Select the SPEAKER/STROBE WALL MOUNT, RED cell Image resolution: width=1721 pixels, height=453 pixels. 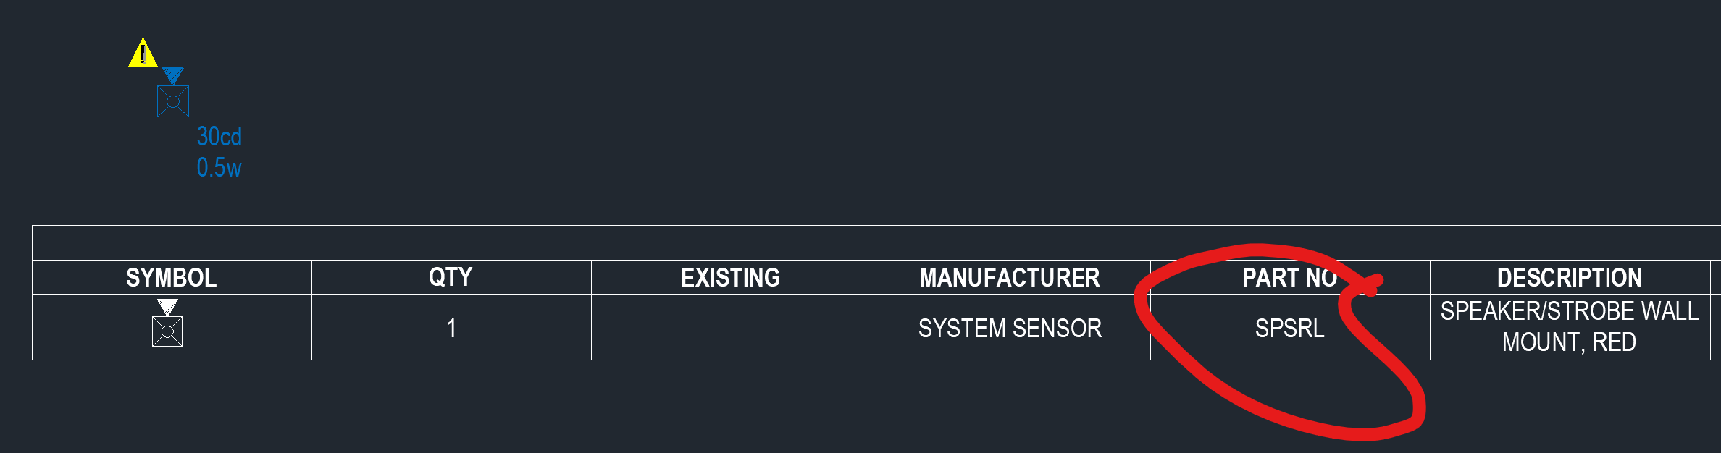tap(1570, 327)
